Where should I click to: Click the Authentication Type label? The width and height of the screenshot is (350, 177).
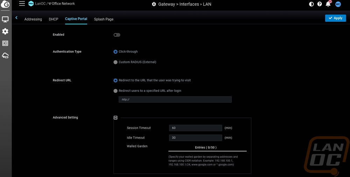(67, 52)
